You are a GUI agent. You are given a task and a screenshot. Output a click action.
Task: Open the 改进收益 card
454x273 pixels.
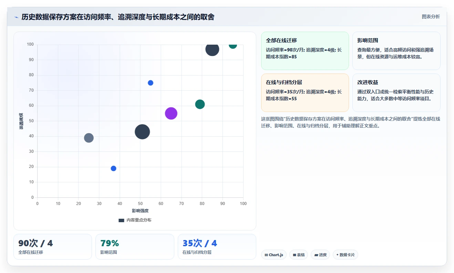click(396, 93)
